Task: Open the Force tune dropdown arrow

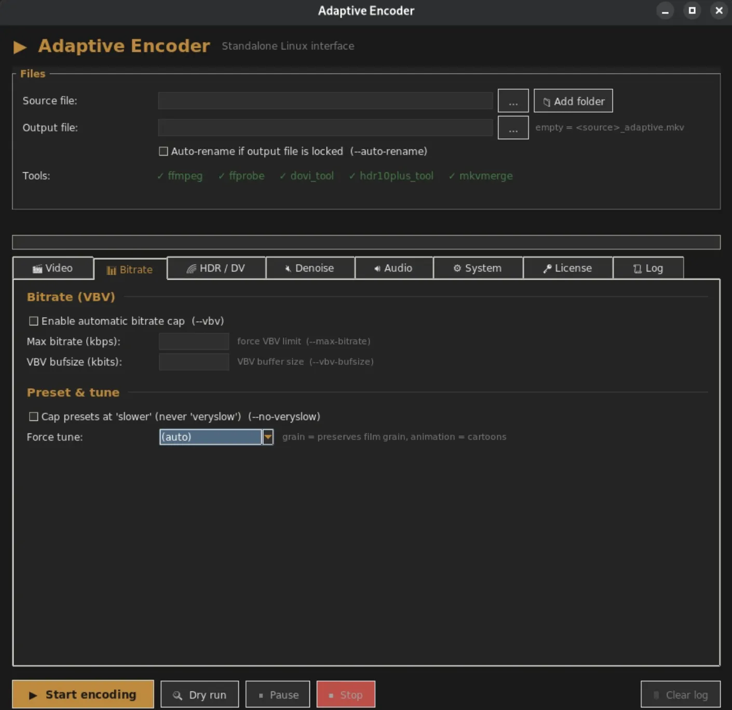Action: (x=268, y=437)
